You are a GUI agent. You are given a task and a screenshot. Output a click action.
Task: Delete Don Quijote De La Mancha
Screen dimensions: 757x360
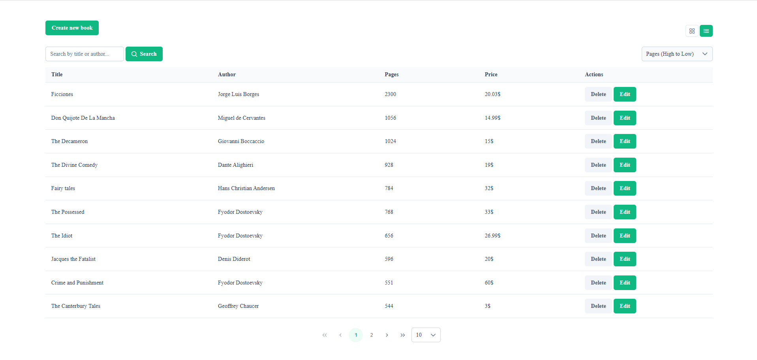click(x=598, y=118)
